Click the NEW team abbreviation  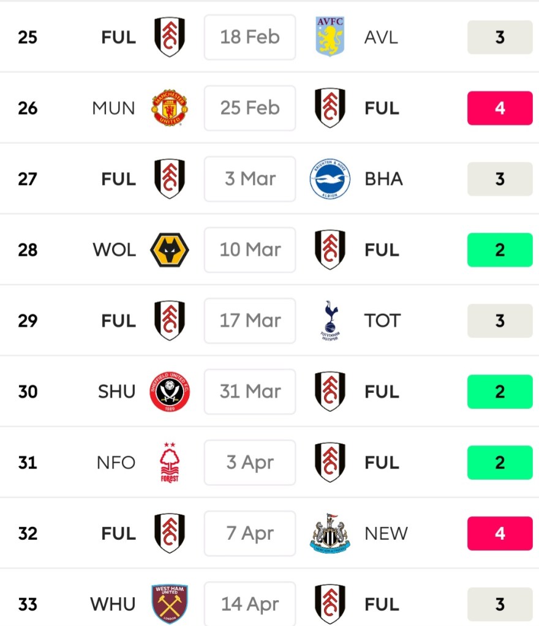[386, 534]
